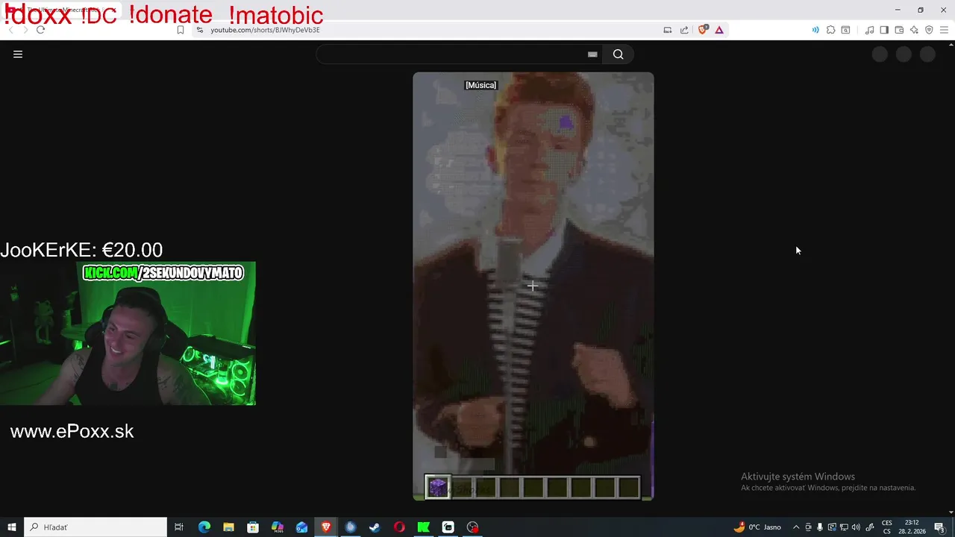Click the [Música] caption label
Screen dimensions: 955x537
pos(480,85)
